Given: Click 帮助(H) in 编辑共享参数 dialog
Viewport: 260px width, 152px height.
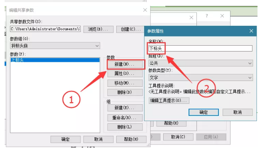Looking at the screenshot, I should (131, 139).
